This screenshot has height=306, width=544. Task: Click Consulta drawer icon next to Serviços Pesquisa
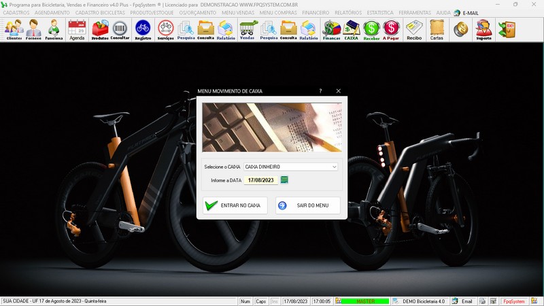(206, 30)
